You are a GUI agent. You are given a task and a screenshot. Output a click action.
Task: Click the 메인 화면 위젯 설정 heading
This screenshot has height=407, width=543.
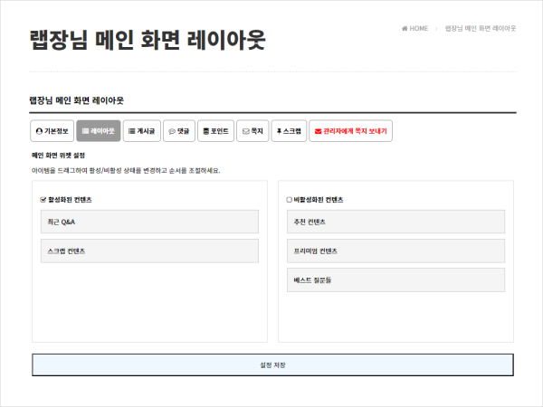58,156
